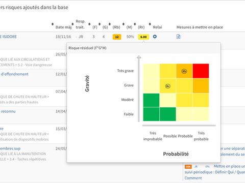Image resolution: width=245 pixels, height=183 pixels.
Task: Click the yellow 6.00 Rr badge
Action: tap(143, 37)
